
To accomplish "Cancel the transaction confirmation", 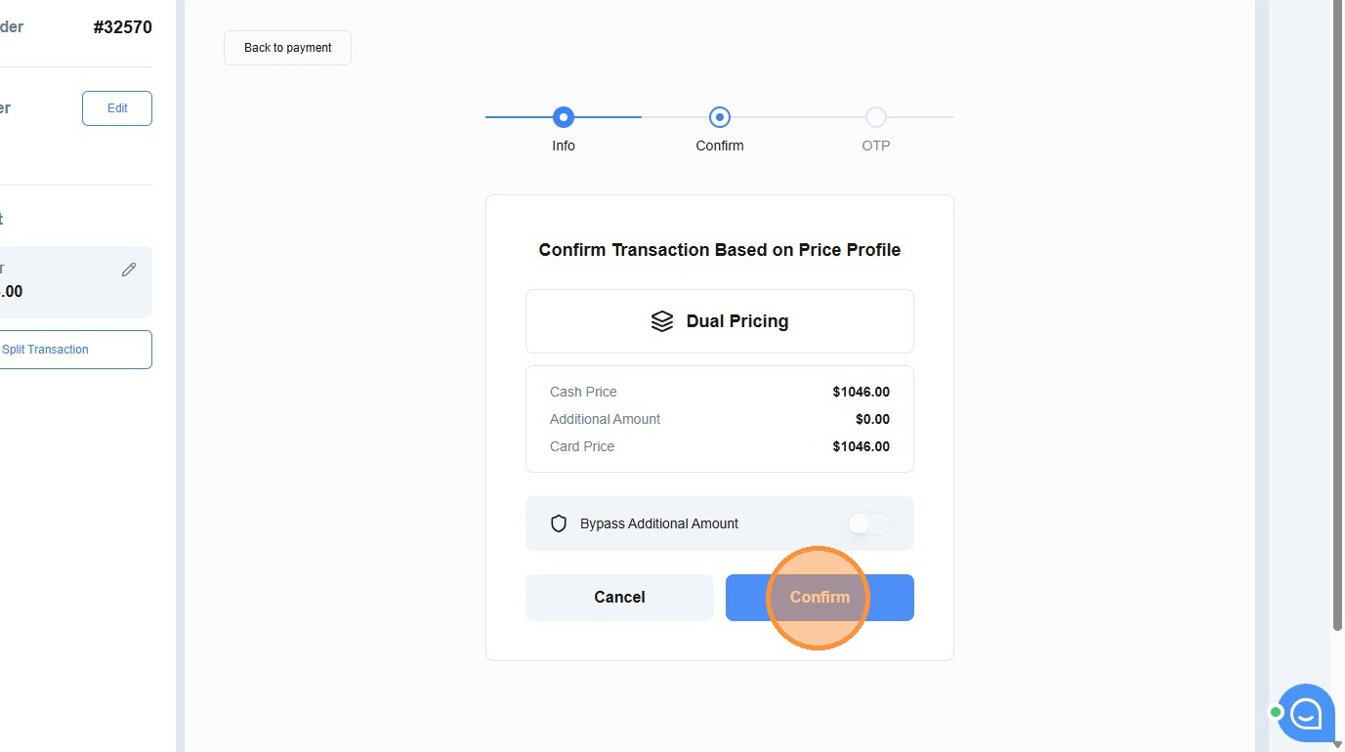I will coord(619,598).
